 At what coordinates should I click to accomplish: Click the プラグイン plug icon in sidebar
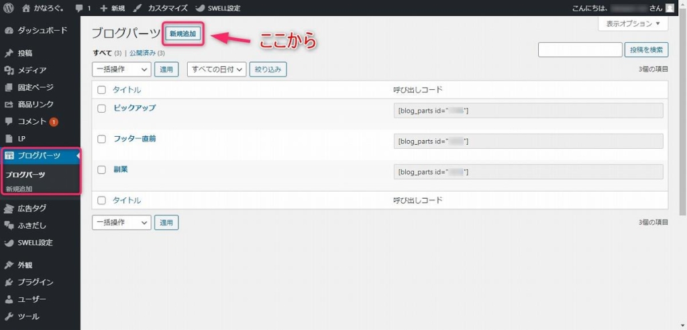coord(9,282)
